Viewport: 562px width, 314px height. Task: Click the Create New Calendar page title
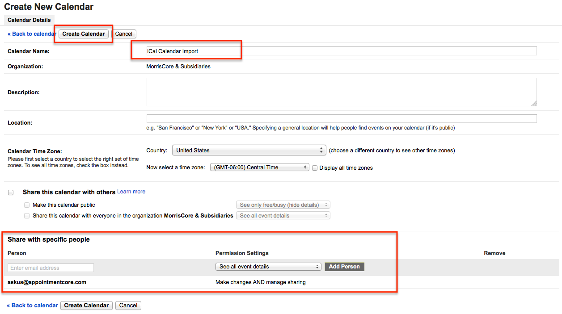(49, 7)
